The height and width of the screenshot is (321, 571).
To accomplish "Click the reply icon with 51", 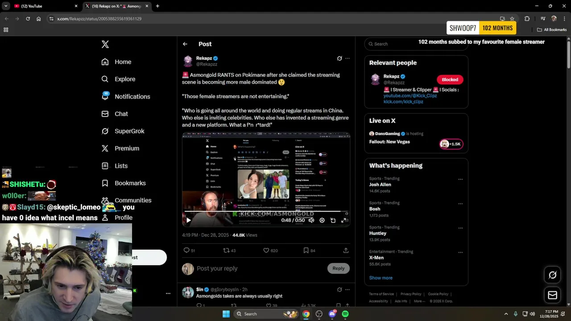I will pyautogui.click(x=186, y=251).
